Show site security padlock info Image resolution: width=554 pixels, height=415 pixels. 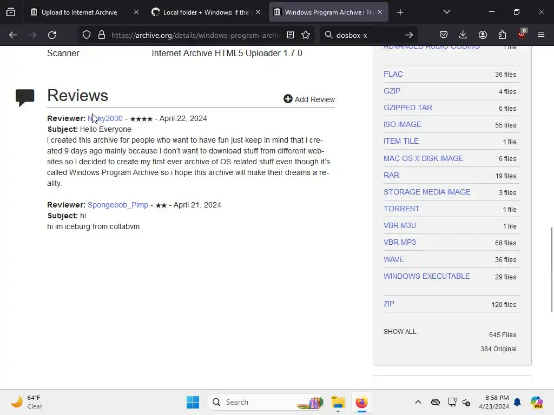tap(102, 35)
